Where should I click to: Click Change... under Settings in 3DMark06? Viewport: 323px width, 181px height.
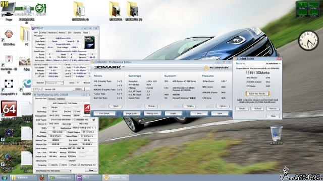[151, 106]
